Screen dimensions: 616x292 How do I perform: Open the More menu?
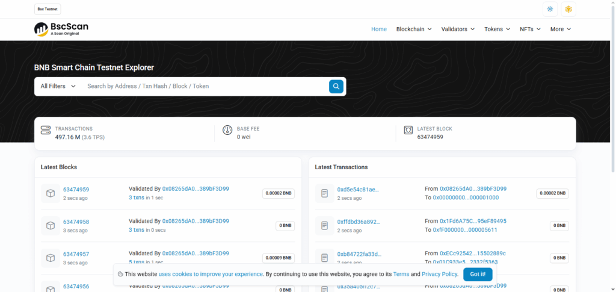pos(560,29)
